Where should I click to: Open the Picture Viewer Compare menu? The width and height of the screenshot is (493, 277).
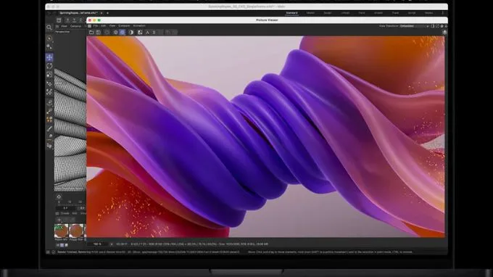pyautogui.click(x=124, y=26)
